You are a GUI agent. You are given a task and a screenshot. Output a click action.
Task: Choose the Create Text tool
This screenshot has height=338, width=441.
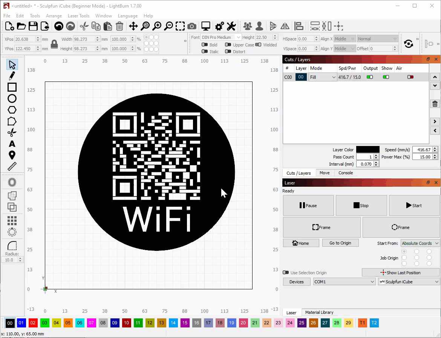(x=12, y=144)
